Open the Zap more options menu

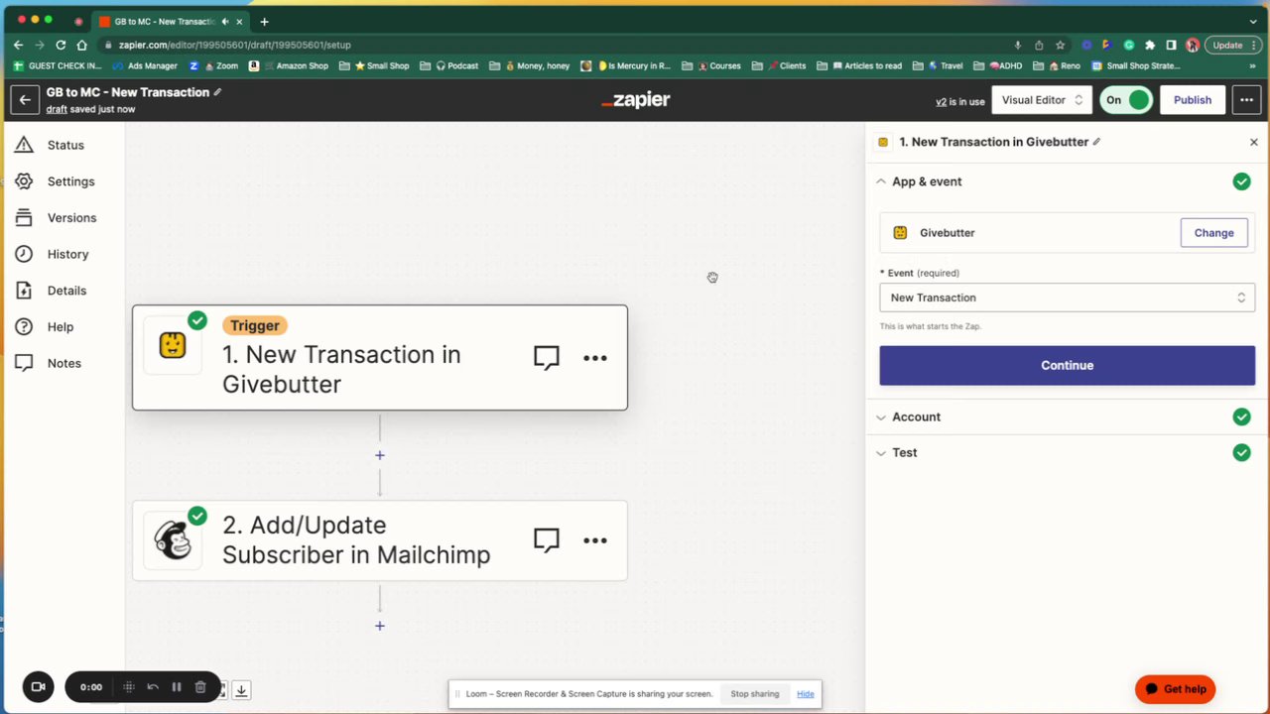[x=1247, y=100]
